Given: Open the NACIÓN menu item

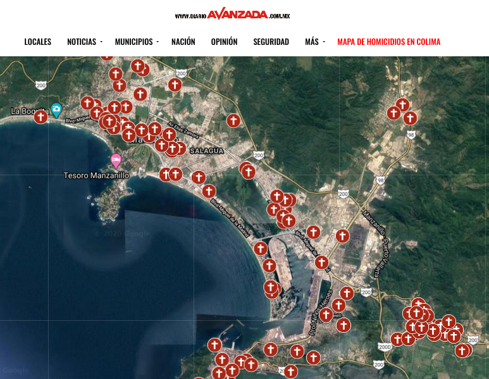Looking at the screenshot, I should pyautogui.click(x=183, y=42).
